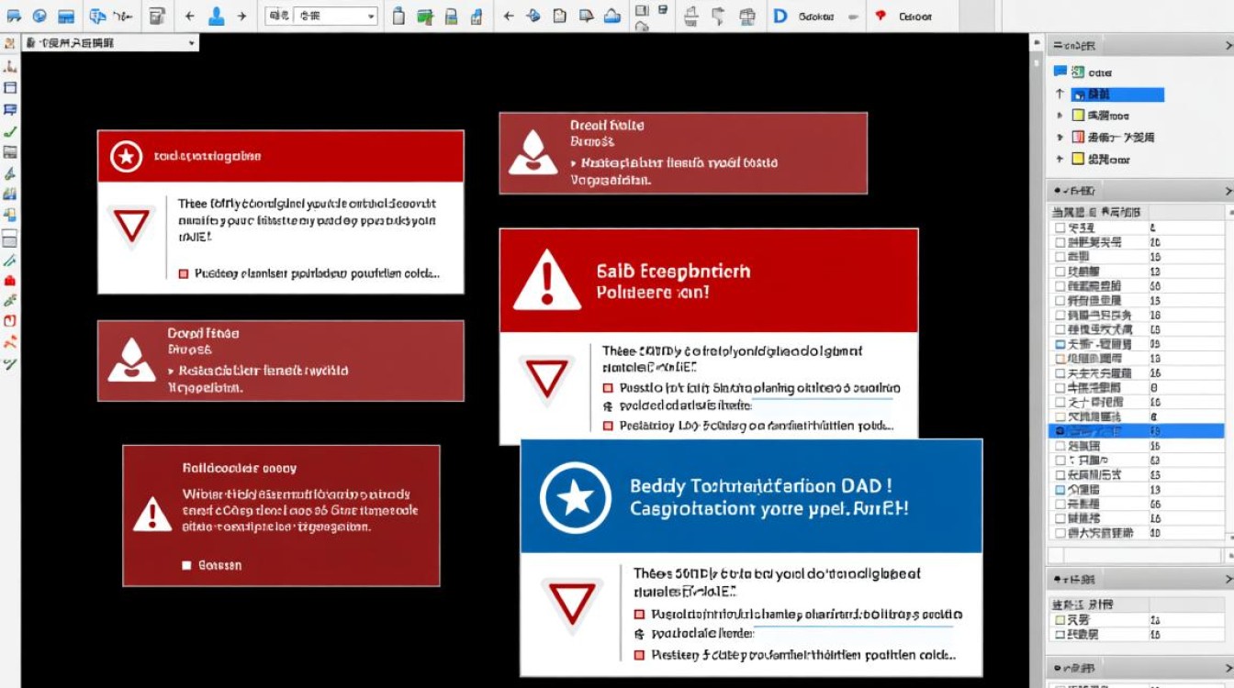Click the back arrow beside the blue user icon
The height and width of the screenshot is (688, 1234).
pyautogui.click(x=190, y=17)
